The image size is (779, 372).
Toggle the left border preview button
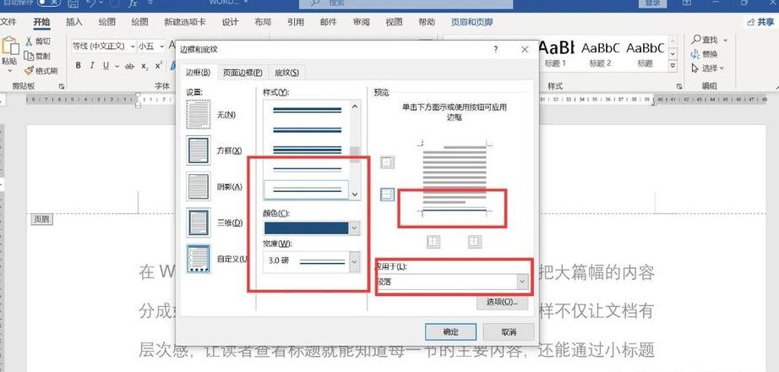(x=433, y=242)
